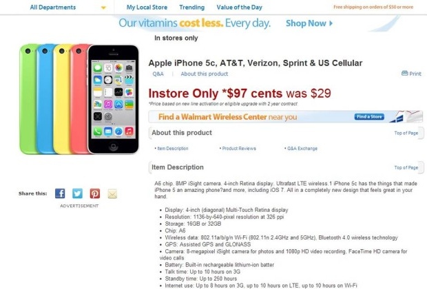Click Top of Page beside Item Description
427x289 pixels.
click(406, 168)
